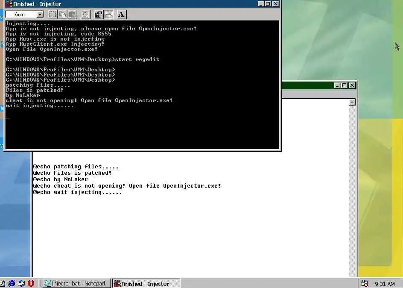Maximize the Notepad window
This screenshot has width=403, height=288.
(x=345, y=85)
